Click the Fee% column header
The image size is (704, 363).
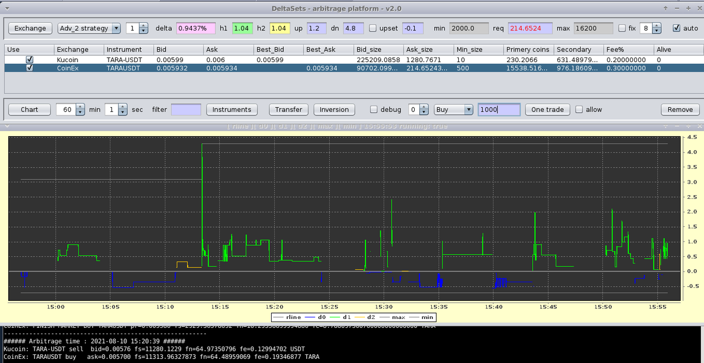click(x=629, y=50)
